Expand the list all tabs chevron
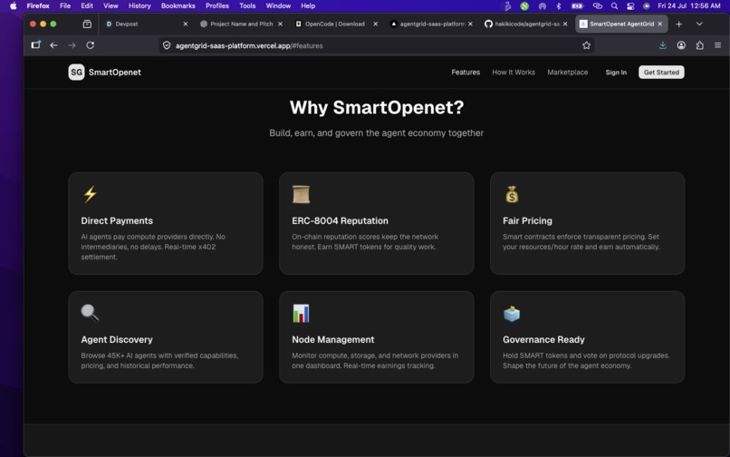The width and height of the screenshot is (730, 457). (699, 24)
